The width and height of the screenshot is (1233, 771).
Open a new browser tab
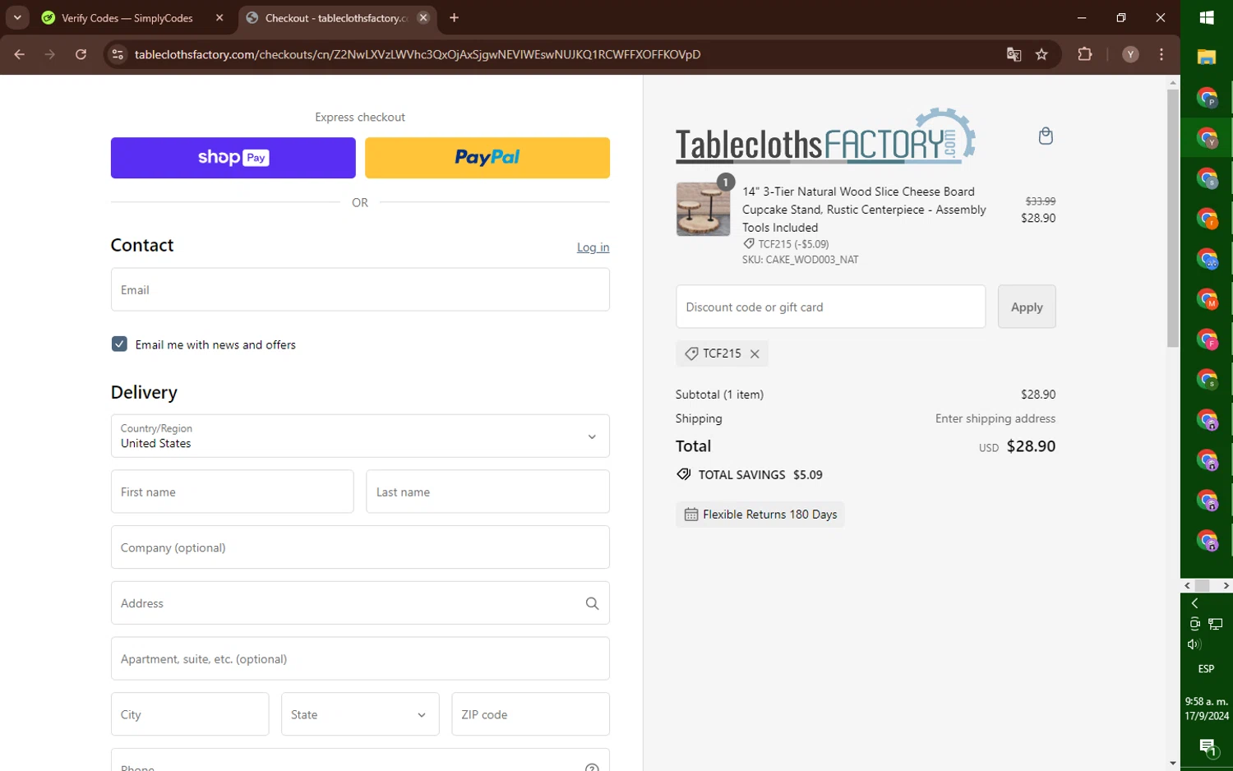[454, 17]
